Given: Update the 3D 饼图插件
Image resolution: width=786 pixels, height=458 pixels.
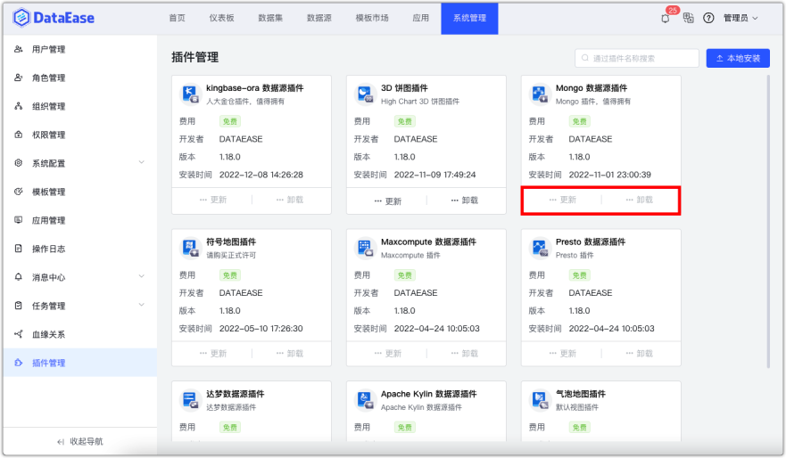Looking at the screenshot, I should pos(387,200).
